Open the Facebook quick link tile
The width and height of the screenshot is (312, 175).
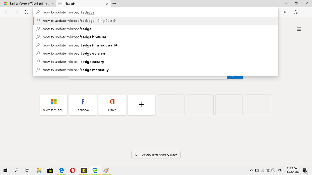[83, 105]
